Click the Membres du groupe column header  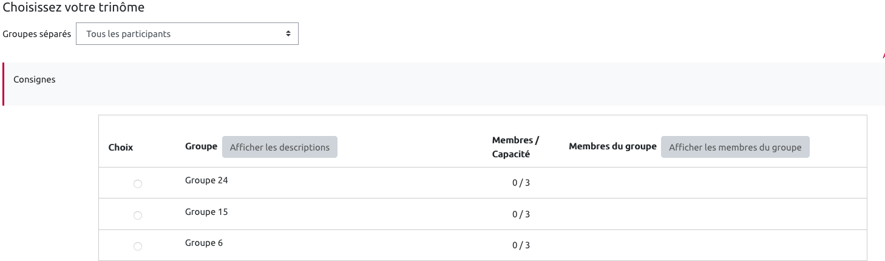pyautogui.click(x=612, y=146)
